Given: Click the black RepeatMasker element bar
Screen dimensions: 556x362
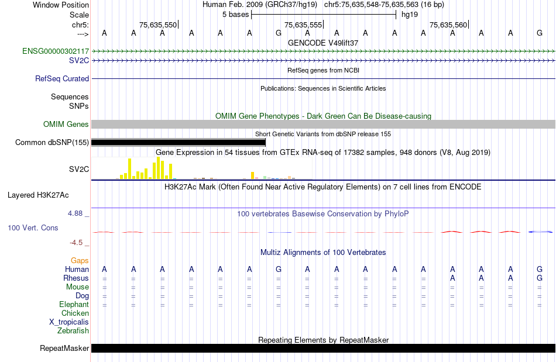Looking at the screenshot, I should [323, 348].
